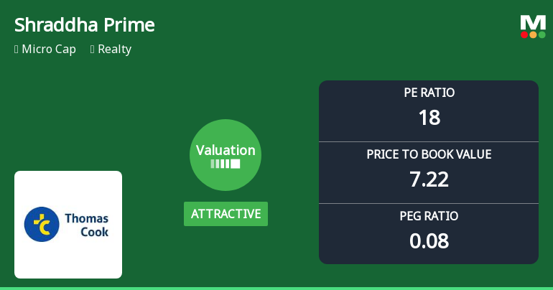Click the small icon before Realty

(93, 50)
